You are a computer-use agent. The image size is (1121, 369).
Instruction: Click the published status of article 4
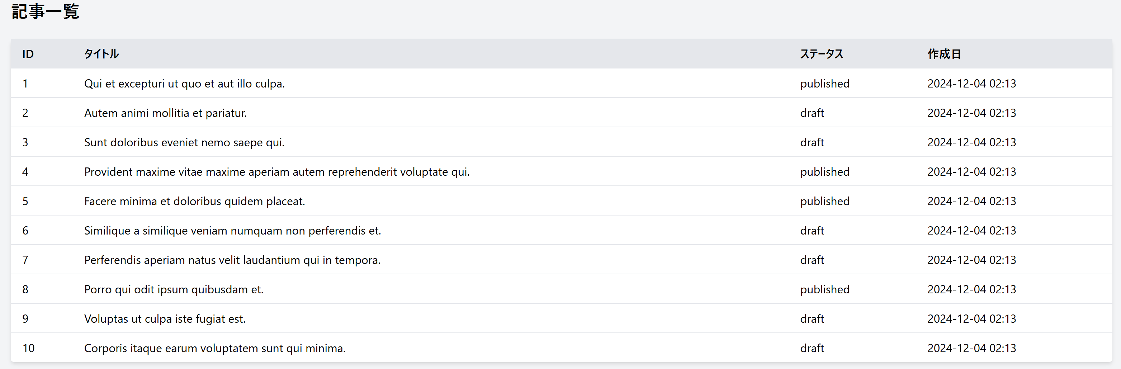pos(825,172)
